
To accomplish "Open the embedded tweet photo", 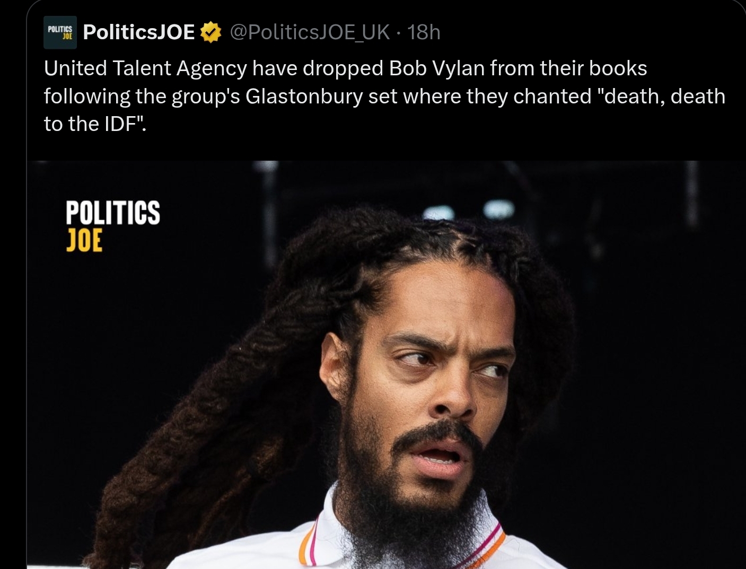I will 386,364.
